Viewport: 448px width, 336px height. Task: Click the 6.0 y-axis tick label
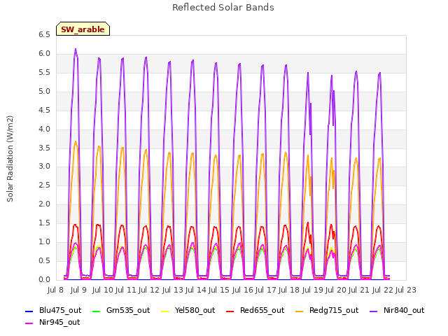pyautogui.click(x=44, y=54)
